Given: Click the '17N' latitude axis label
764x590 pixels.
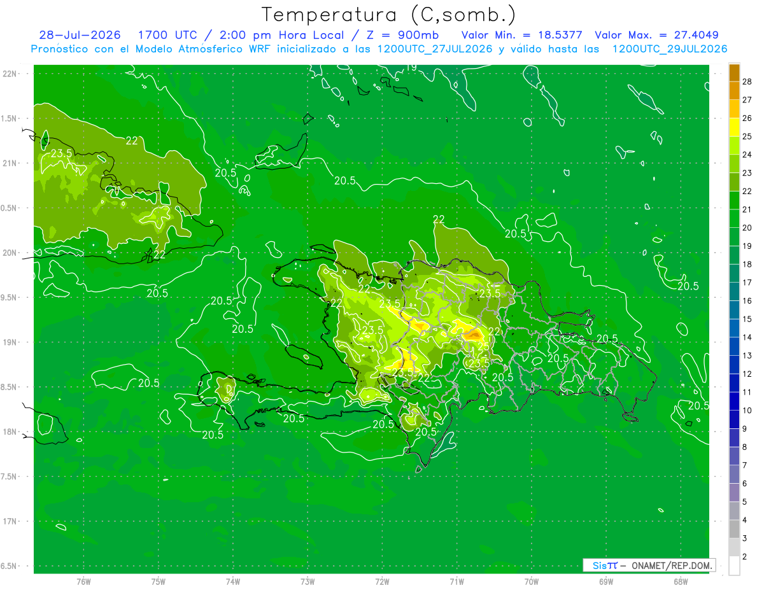Looking at the screenshot, I should (x=9, y=522).
